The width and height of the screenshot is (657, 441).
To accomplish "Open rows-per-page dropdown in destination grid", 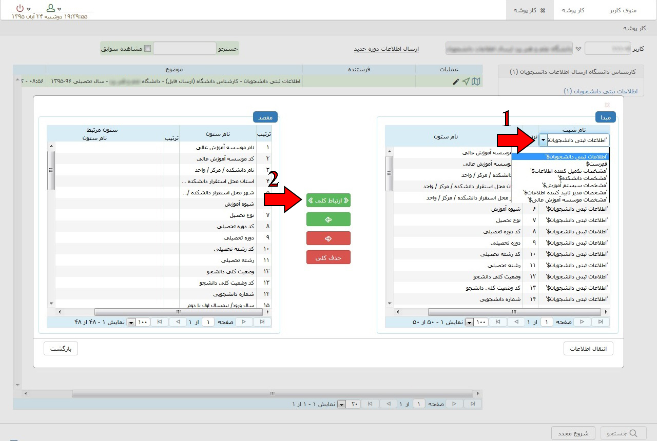I will coord(131,322).
